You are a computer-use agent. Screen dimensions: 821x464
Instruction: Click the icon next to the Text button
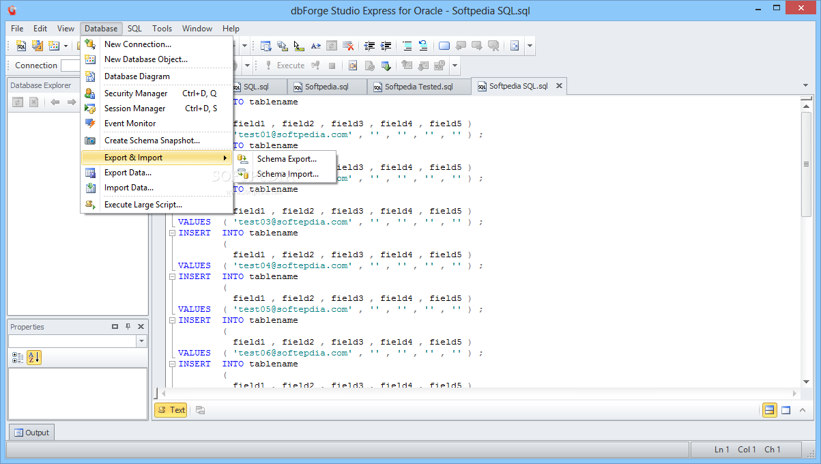coord(200,410)
